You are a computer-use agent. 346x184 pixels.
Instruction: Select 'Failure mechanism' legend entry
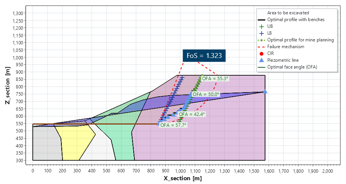[281, 47]
